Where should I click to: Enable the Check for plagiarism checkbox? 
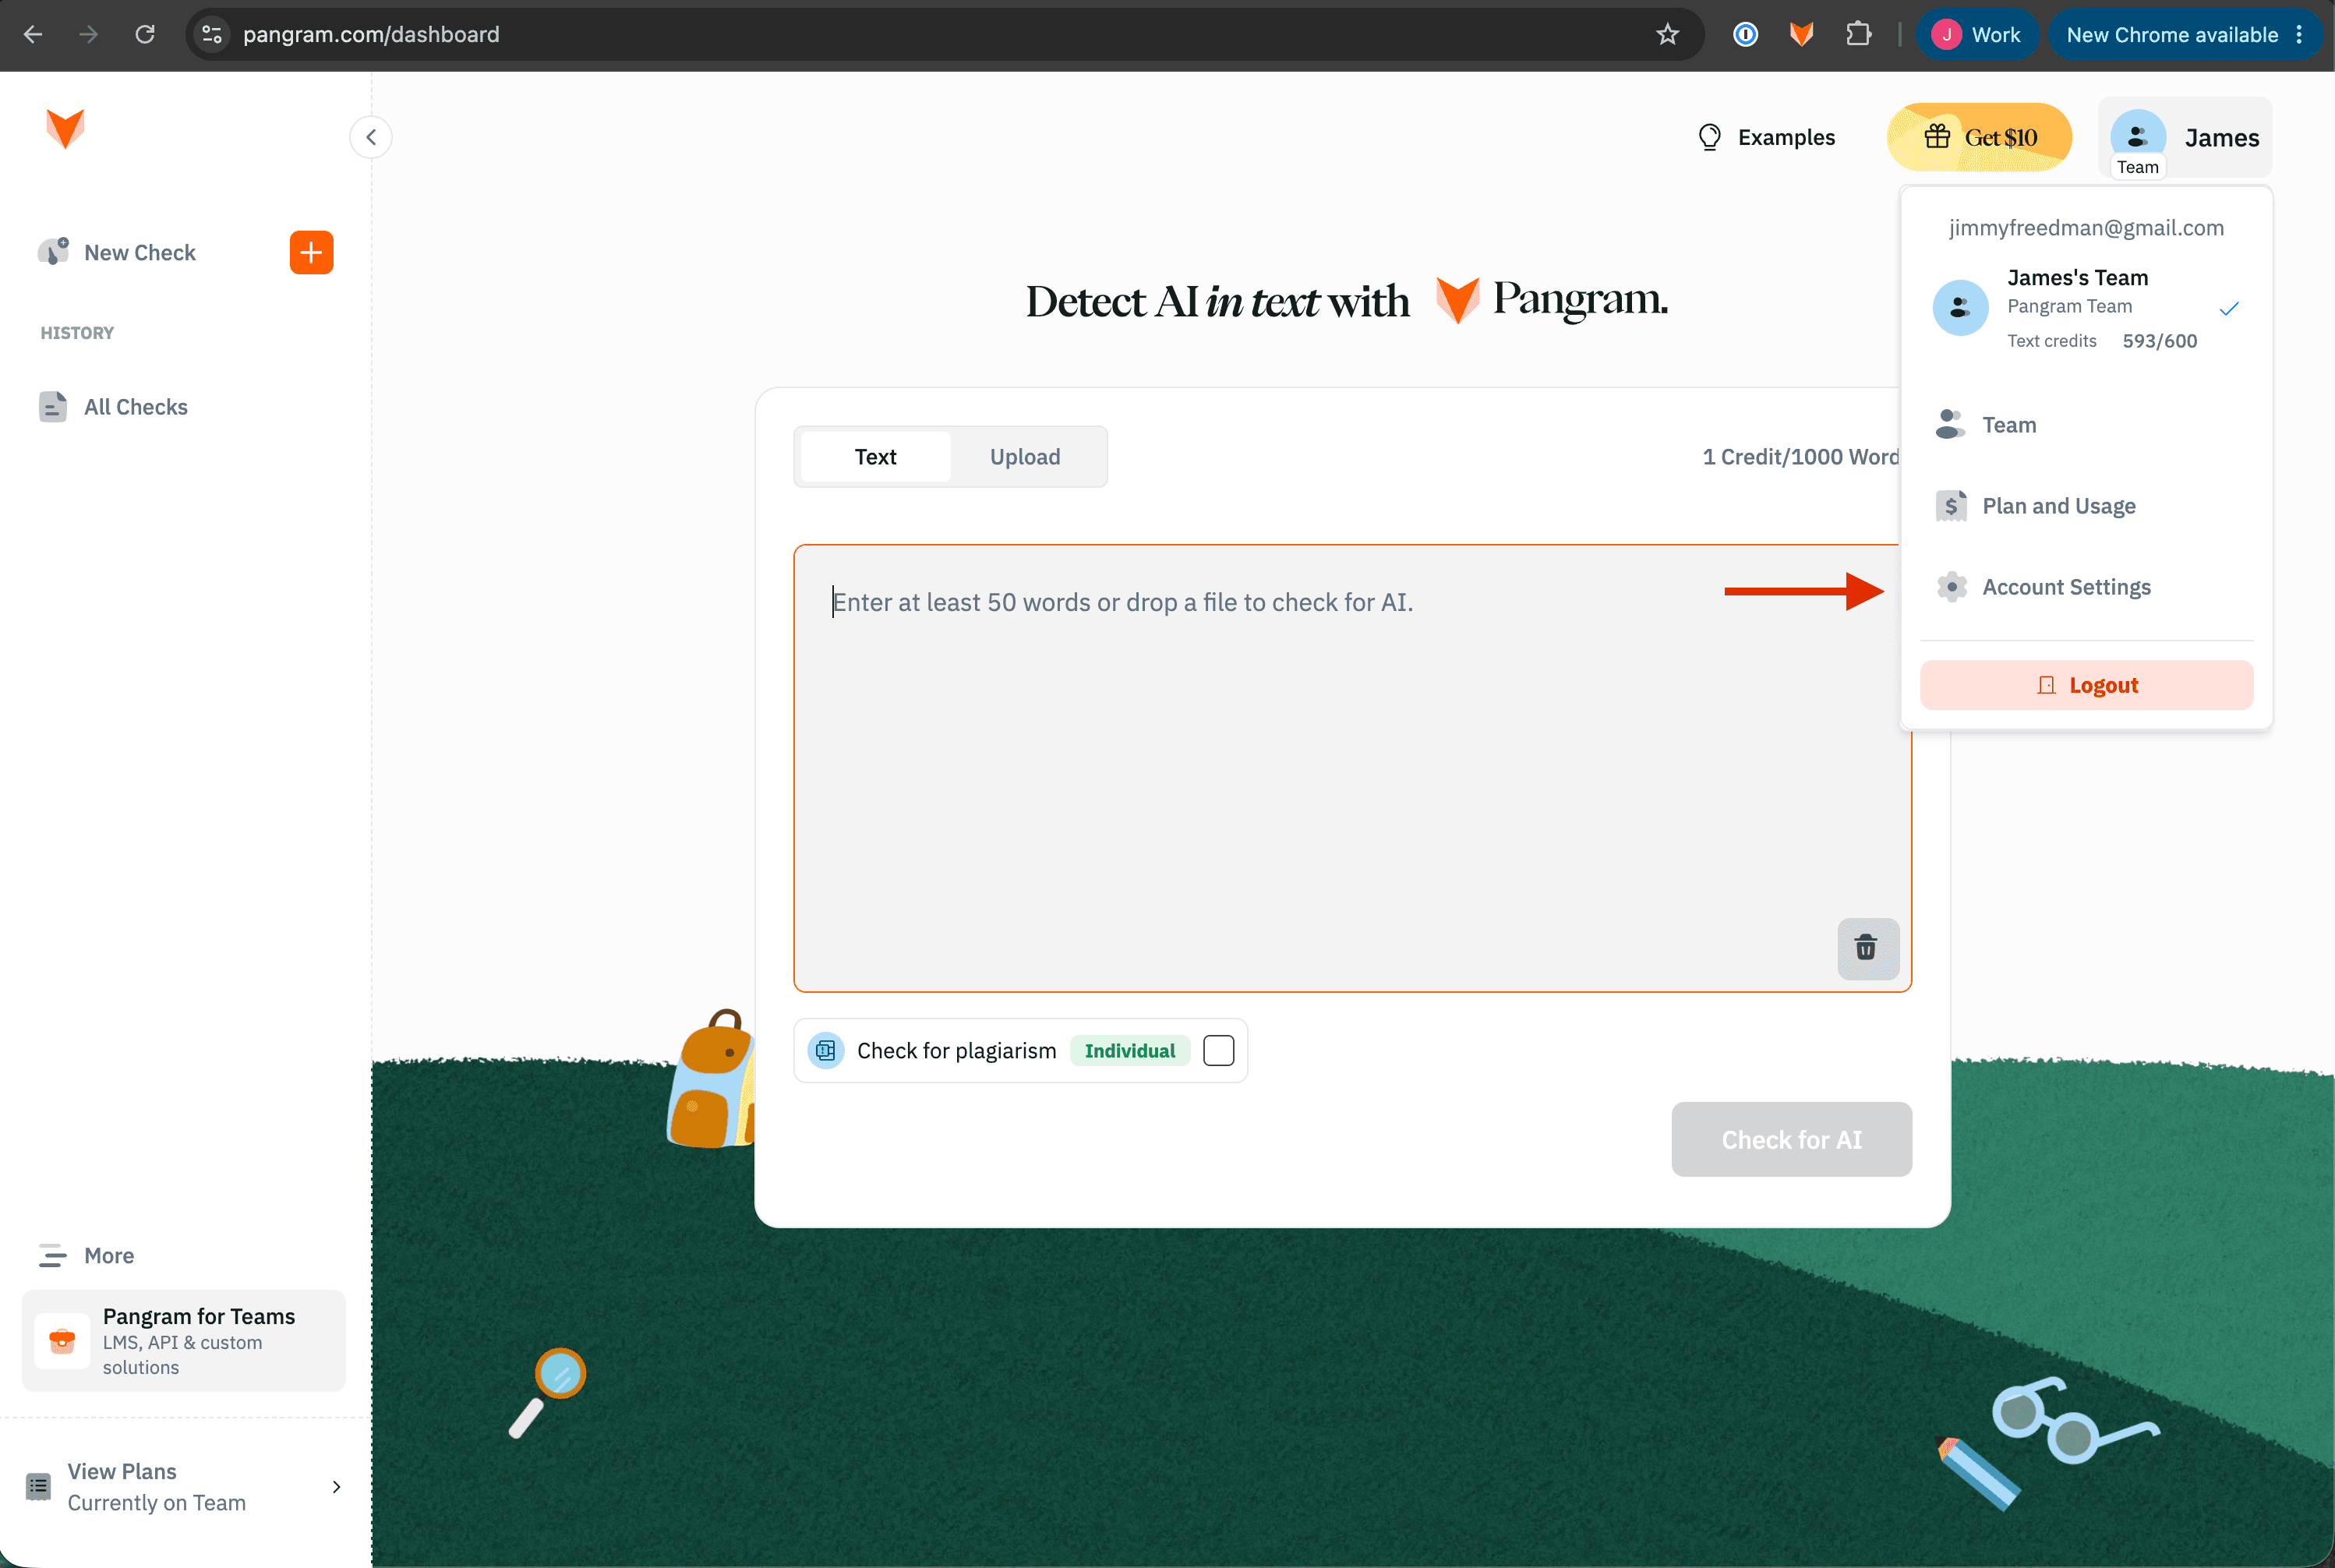(1218, 1051)
